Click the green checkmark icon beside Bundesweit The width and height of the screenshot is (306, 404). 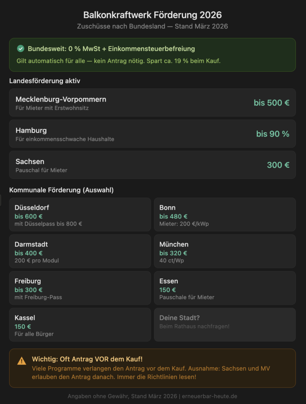coord(21,49)
